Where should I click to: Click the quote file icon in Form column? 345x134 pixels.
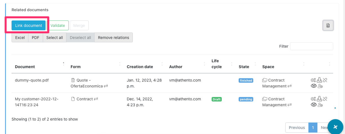(73, 80)
